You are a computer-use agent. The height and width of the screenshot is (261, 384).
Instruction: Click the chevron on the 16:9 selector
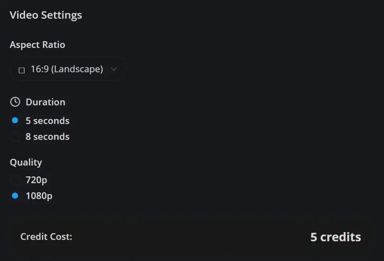coord(114,69)
